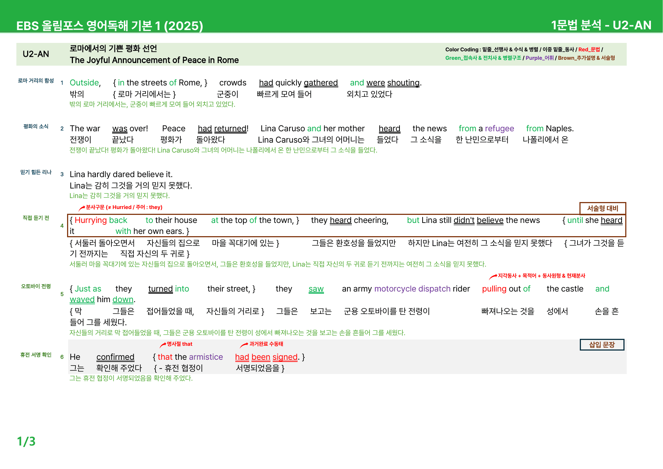Click the green phrase 'Just as' in sentence 5
Viewport: 663px width, 469px height.
pyautogui.click(x=88, y=289)
